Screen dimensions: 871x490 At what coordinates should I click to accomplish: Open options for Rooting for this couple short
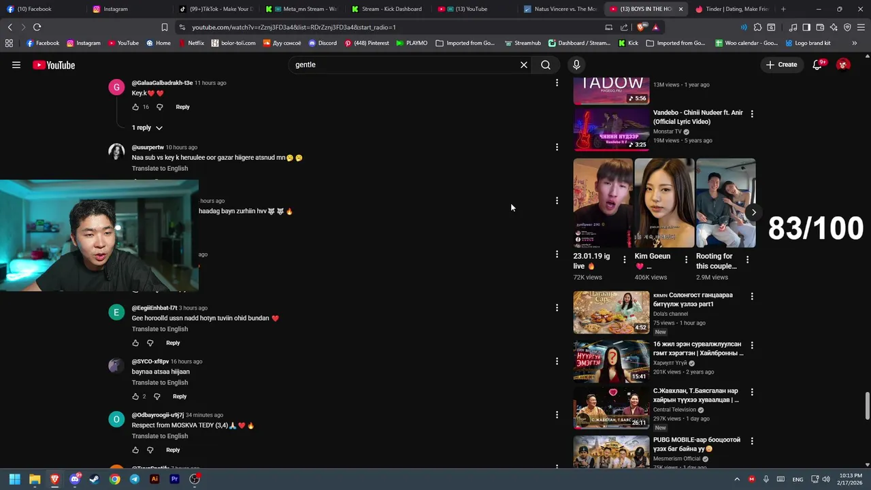747,259
